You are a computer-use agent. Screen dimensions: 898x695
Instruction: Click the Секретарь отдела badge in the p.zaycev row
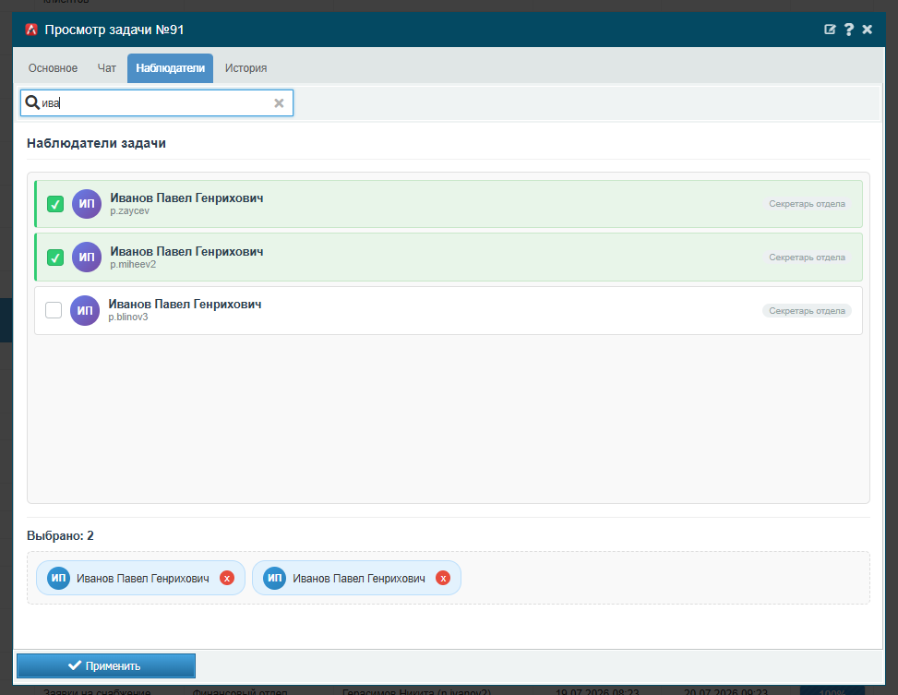tap(807, 204)
